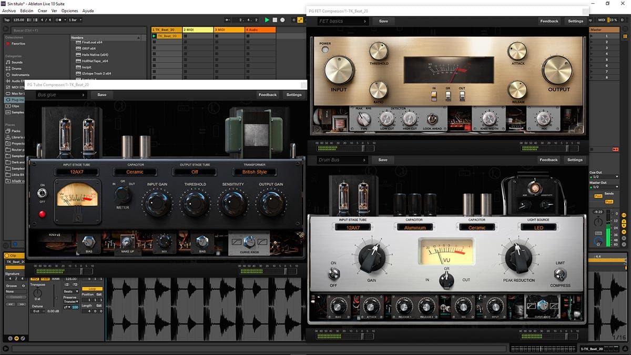
Task: Start playback with the green Play button
Action: click(267, 20)
